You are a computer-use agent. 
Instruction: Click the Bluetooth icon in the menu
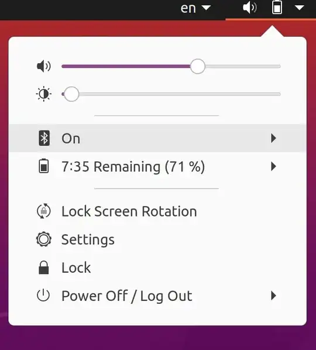click(44, 138)
